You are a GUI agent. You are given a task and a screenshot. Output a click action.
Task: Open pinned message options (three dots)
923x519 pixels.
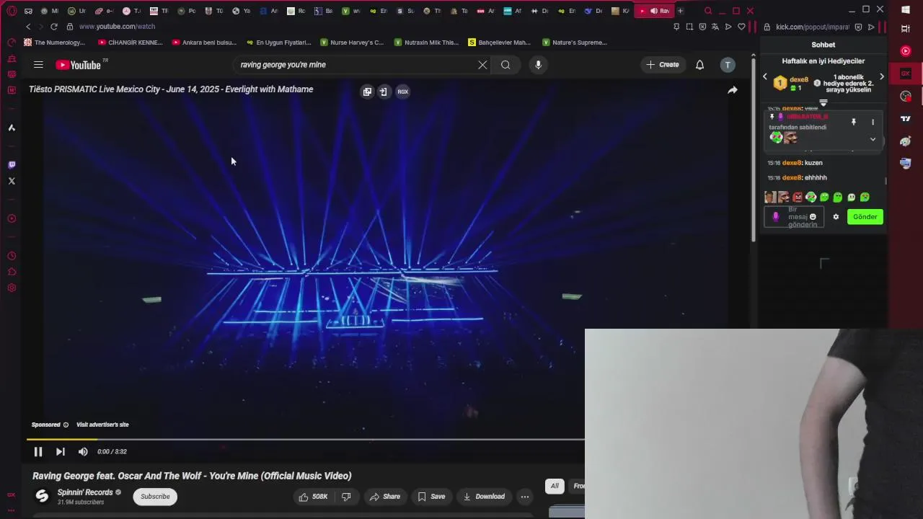pyautogui.click(x=873, y=122)
